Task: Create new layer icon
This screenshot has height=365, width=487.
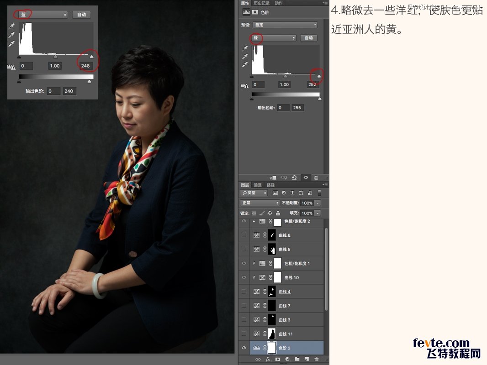Action: coord(307,359)
